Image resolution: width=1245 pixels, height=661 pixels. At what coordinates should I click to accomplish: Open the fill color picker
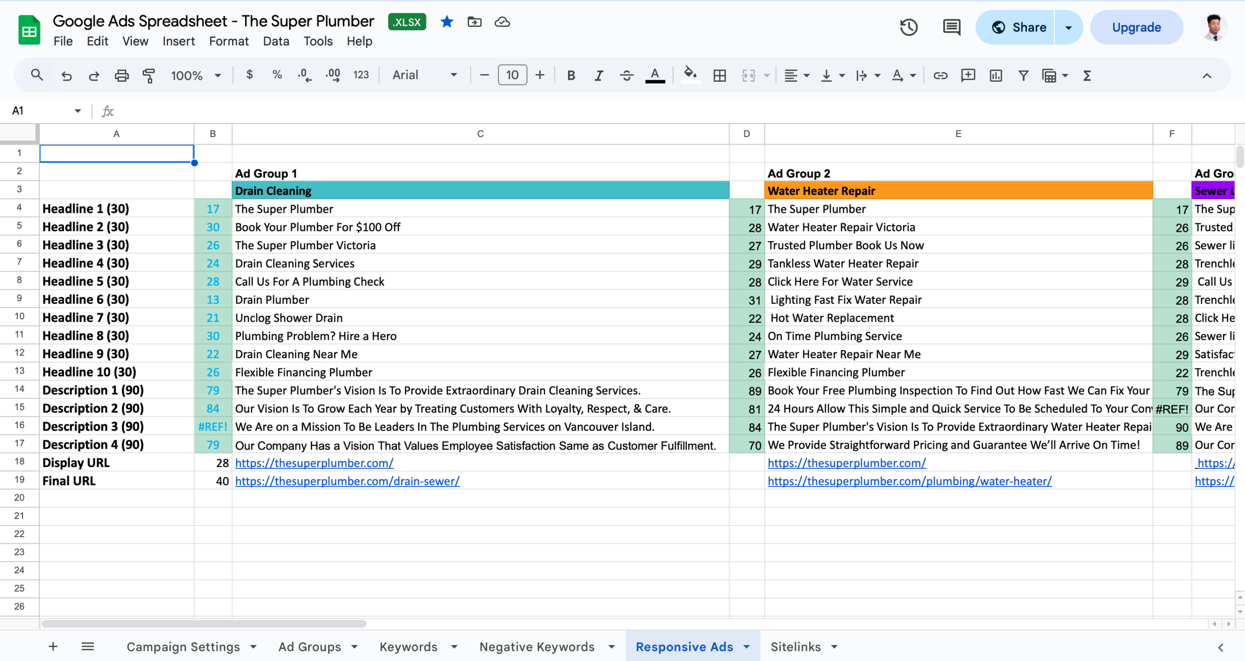pos(690,75)
